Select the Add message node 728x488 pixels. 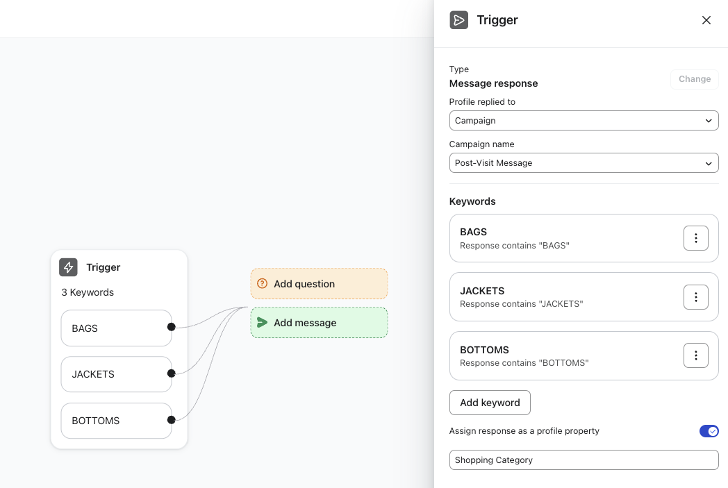point(319,323)
